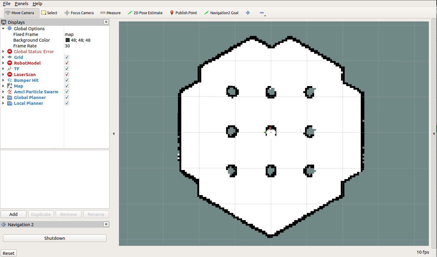437x257 pixels.
Task: Click the Shutdown navigation button
Action: pos(54,238)
